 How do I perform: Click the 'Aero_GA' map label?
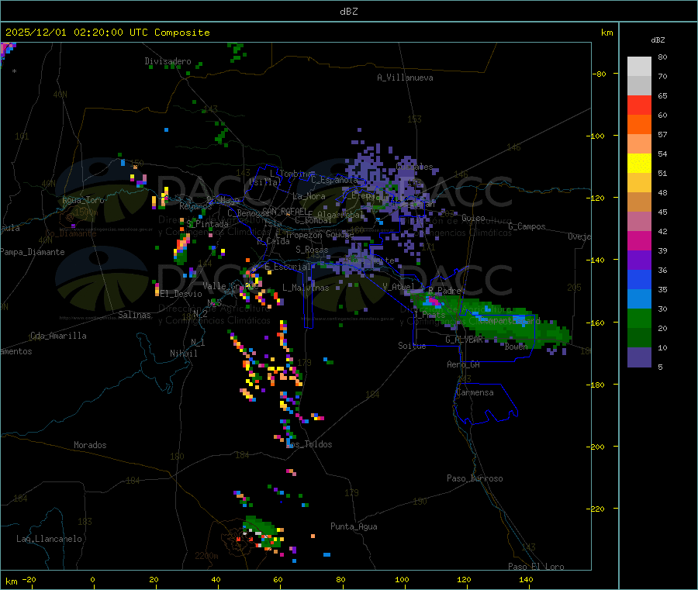point(464,364)
